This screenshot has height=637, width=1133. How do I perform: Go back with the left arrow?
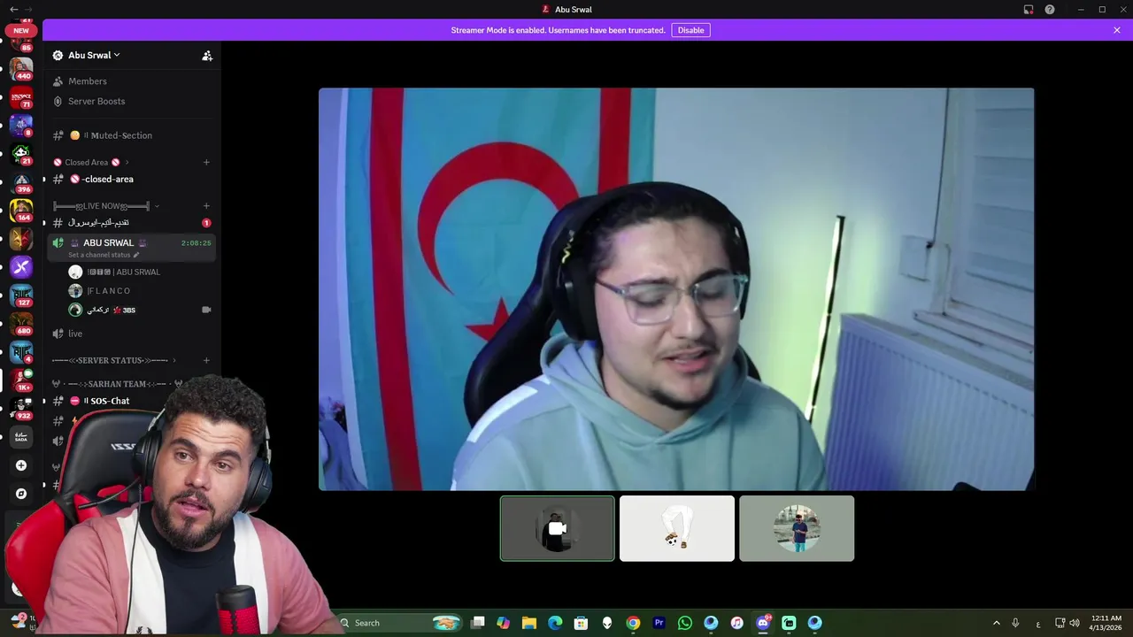click(13, 9)
